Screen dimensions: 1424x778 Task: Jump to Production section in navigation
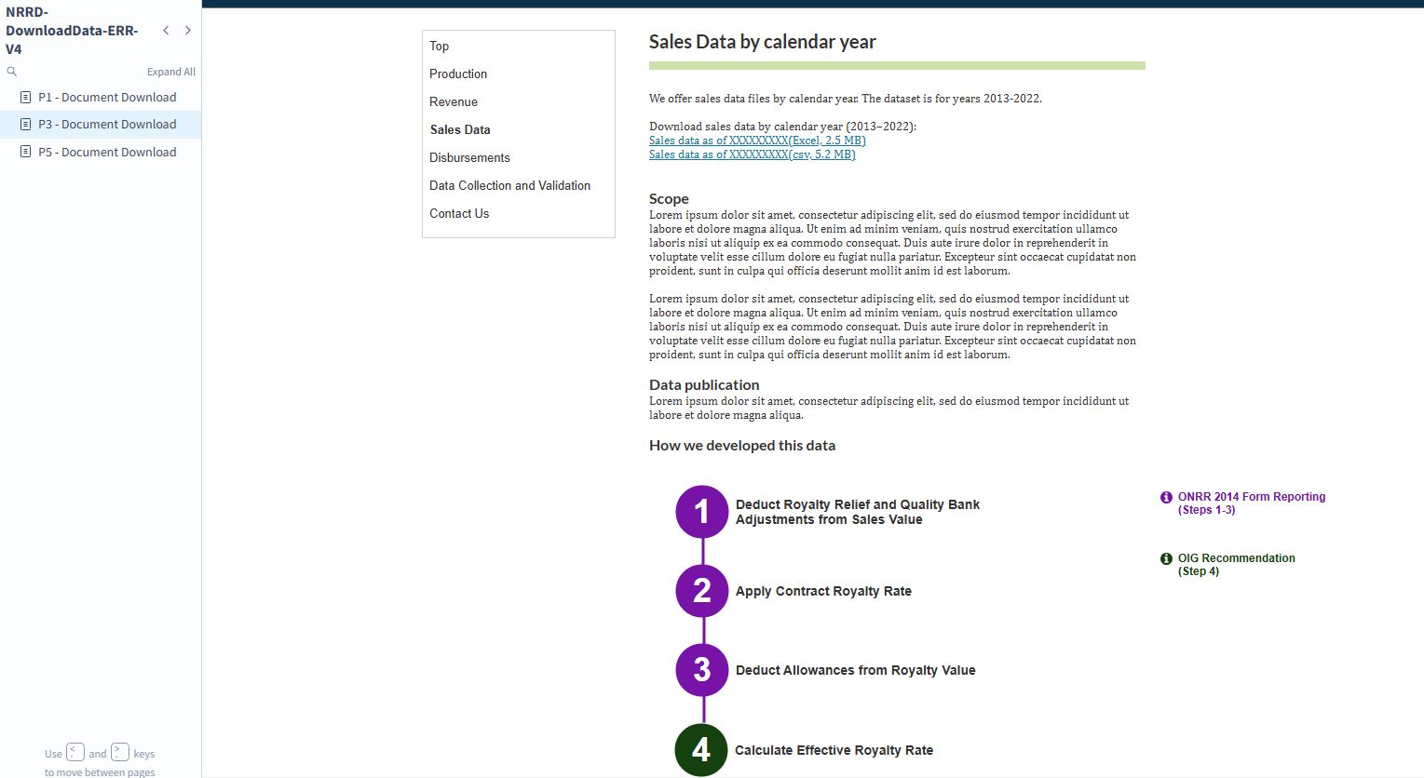point(458,74)
